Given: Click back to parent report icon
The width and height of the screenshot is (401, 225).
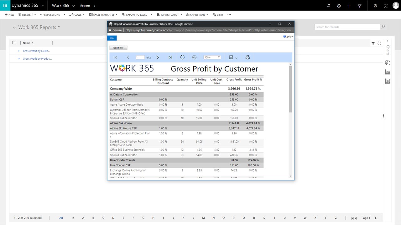Looking at the screenshot, I should [194, 57].
